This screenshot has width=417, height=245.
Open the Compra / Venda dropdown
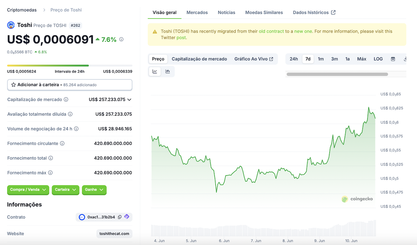(x=28, y=190)
